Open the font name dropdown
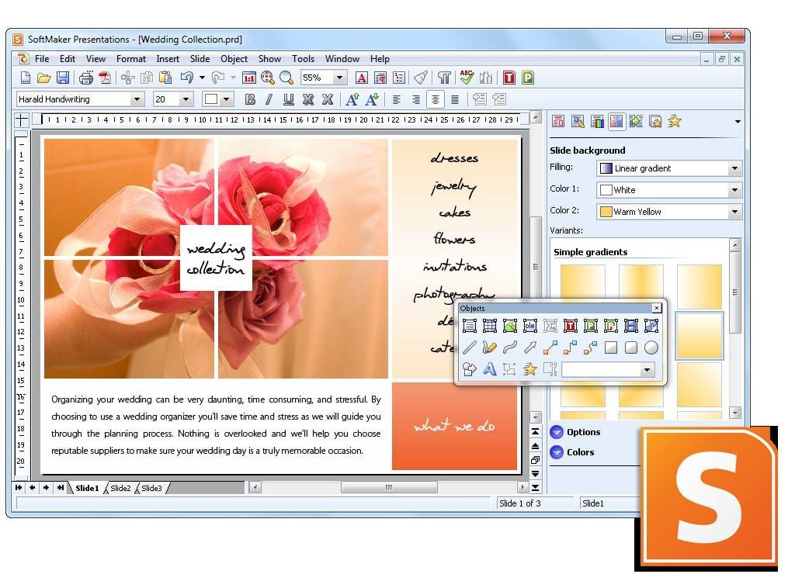 (137, 99)
